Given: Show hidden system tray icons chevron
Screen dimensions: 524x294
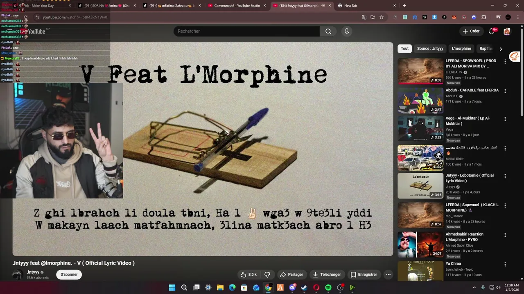Looking at the screenshot, I should pyautogui.click(x=474, y=287).
